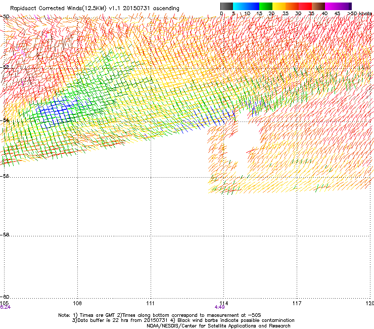The width and height of the screenshot is (374, 329).
Task: Select the longitude label '111'
Action: (x=150, y=303)
